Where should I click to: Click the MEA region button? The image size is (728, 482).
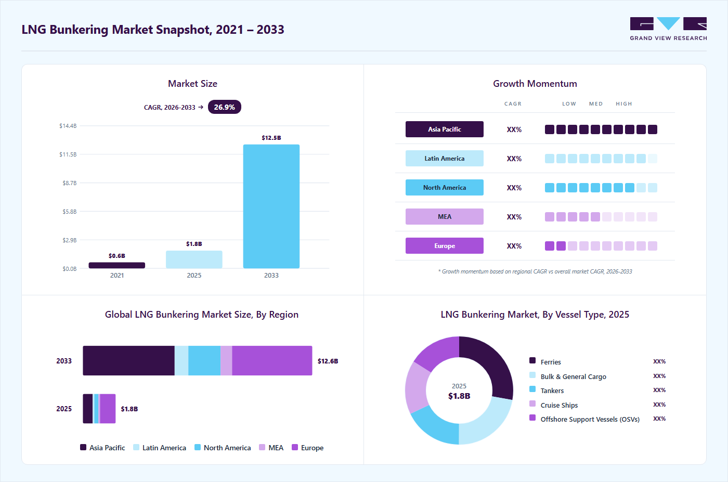click(445, 217)
